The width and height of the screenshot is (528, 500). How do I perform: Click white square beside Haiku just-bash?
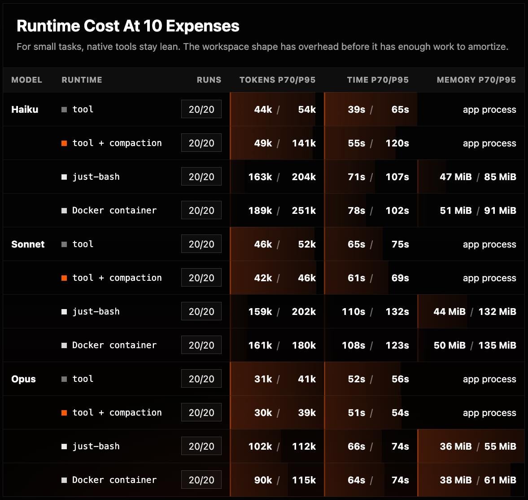64,177
